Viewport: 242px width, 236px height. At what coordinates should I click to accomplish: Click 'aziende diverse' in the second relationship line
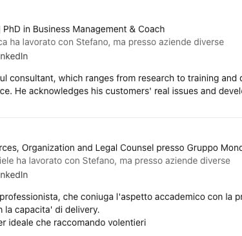point(197,161)
